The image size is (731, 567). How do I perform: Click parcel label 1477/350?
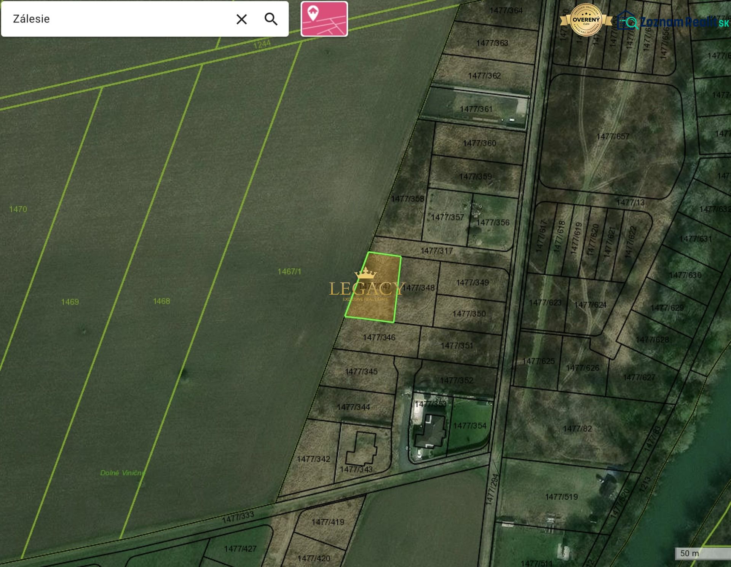tap(469, 314)
